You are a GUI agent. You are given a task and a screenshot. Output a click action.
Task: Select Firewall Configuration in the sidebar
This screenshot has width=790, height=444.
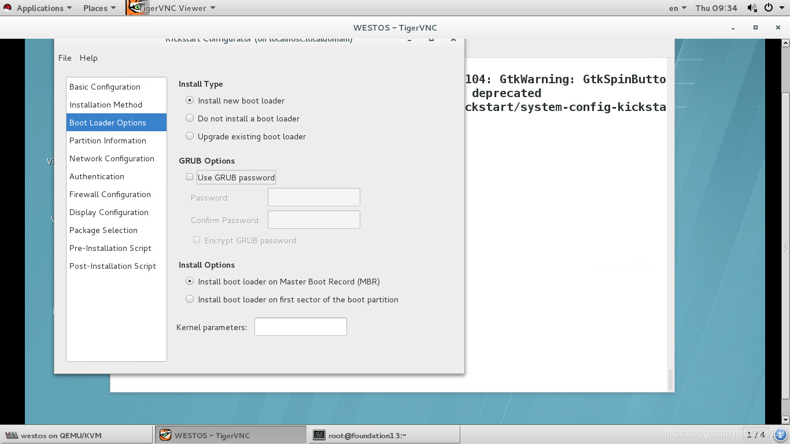point(116,194)
